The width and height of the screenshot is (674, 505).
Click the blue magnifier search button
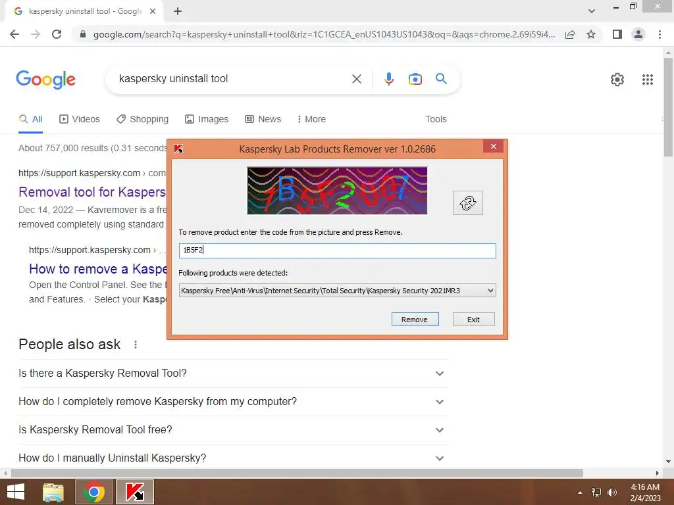click(x=441, y=79)
